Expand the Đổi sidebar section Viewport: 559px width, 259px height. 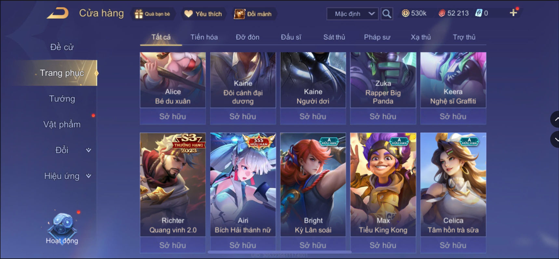(x=88, y=150)
